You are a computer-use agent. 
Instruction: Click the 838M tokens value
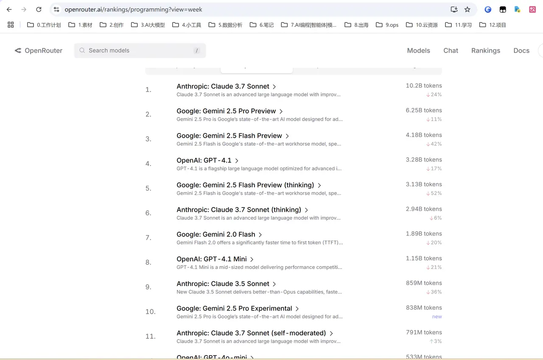click(424, 307)
